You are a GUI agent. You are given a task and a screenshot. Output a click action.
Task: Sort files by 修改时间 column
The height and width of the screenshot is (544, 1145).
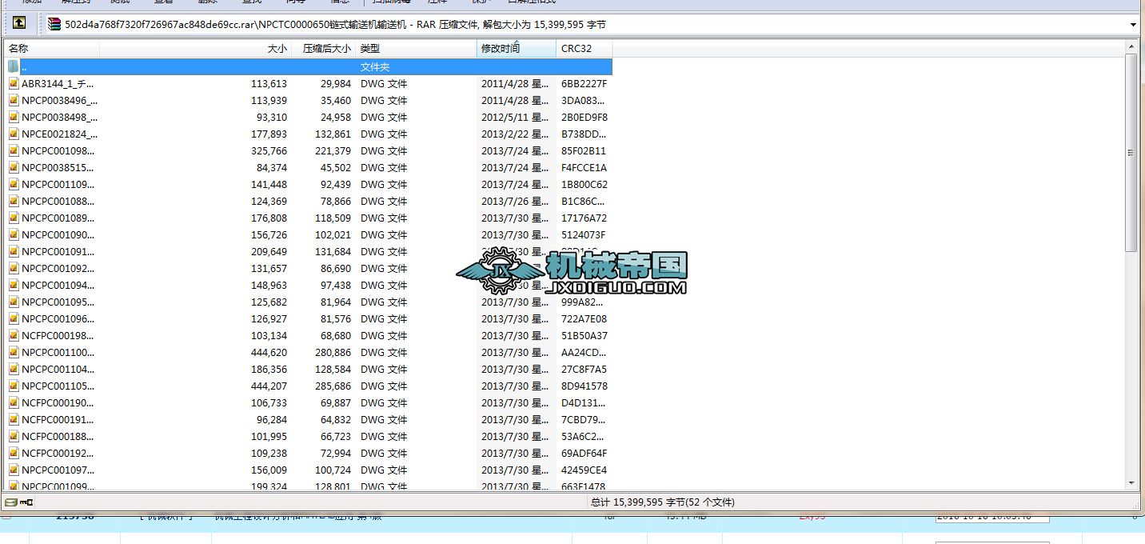(517, 49)
